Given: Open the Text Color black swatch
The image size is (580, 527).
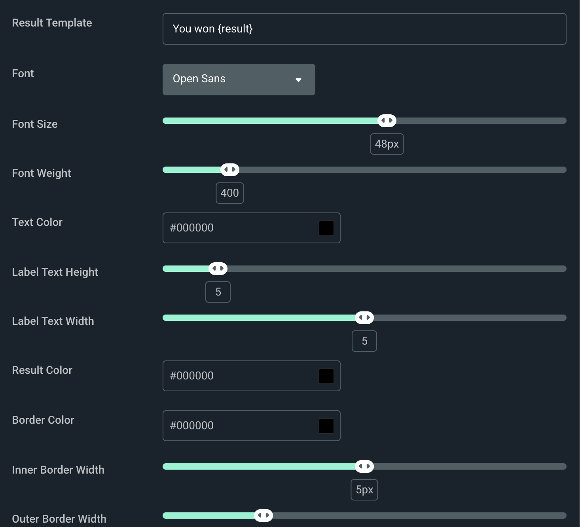Looking at the screenshot, I should (326, 228).
